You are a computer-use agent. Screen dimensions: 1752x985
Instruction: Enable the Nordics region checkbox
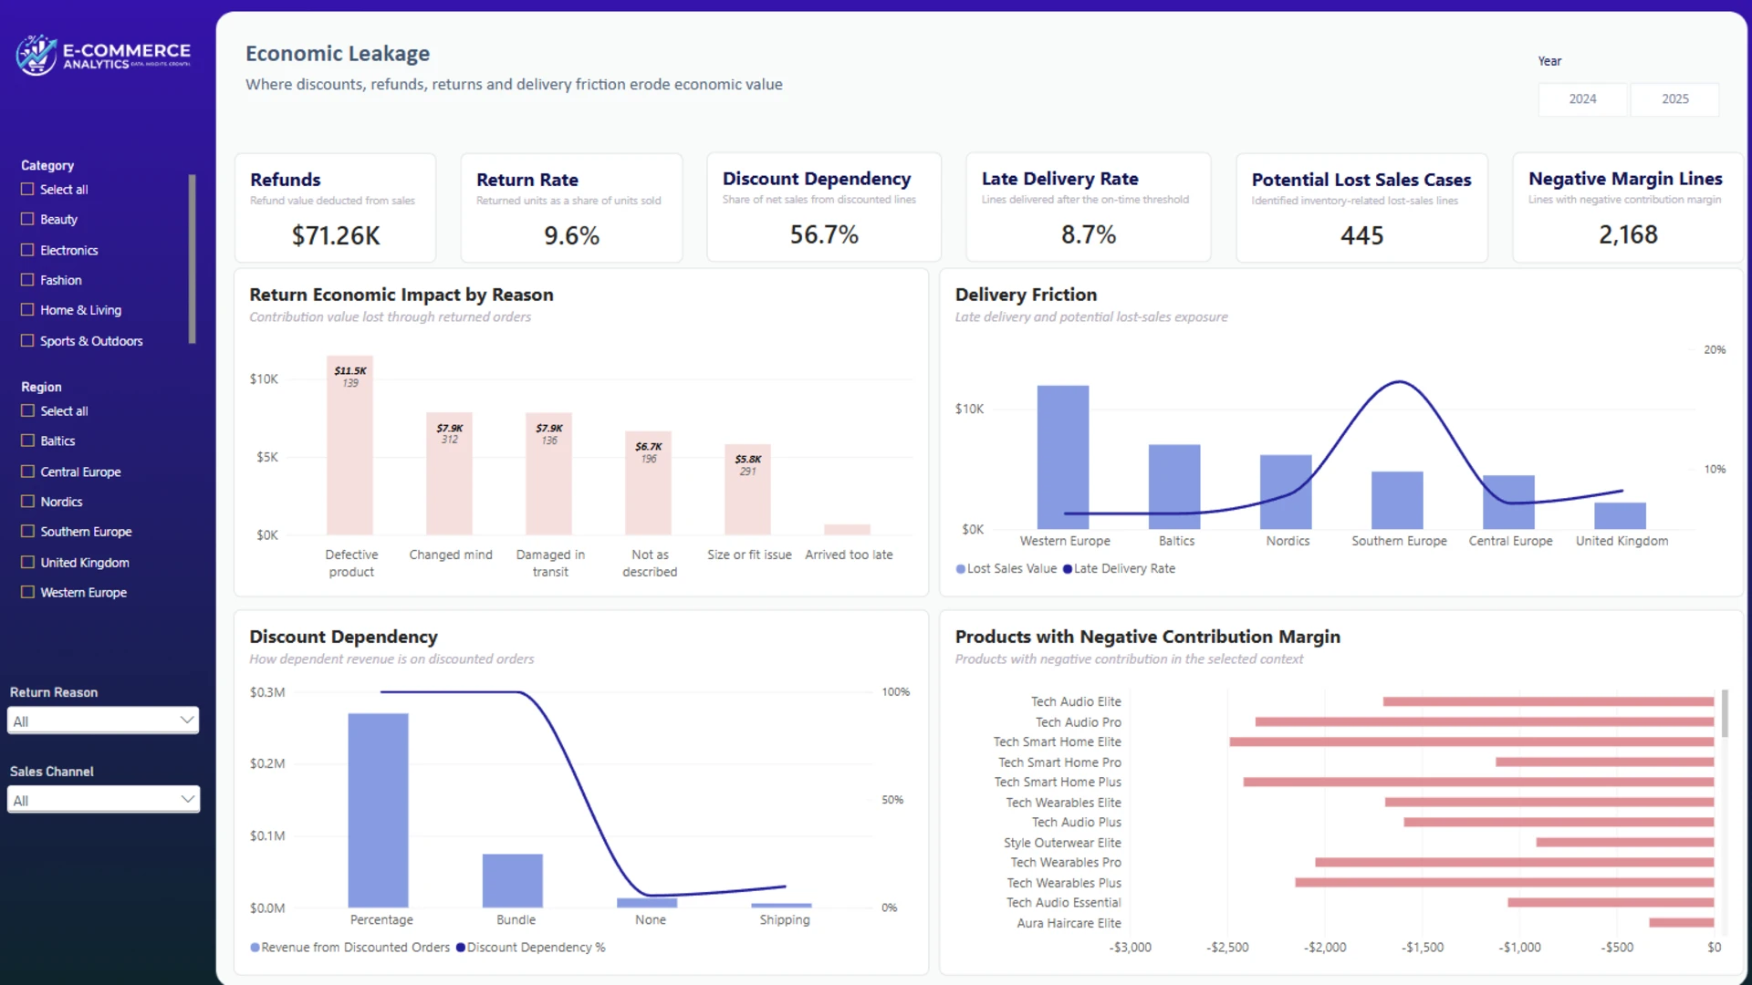pos(27,502)
